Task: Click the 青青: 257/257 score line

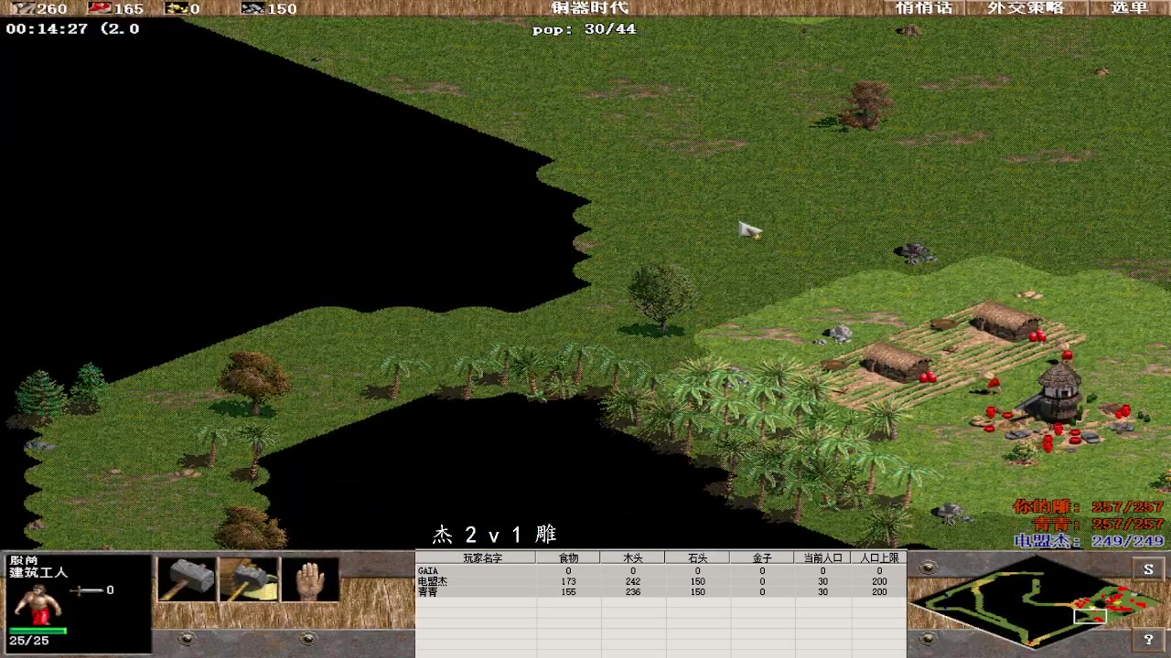Action: 1098,525
